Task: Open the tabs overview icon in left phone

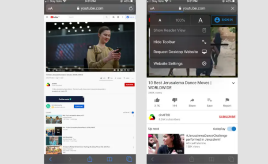Action: 129,159
